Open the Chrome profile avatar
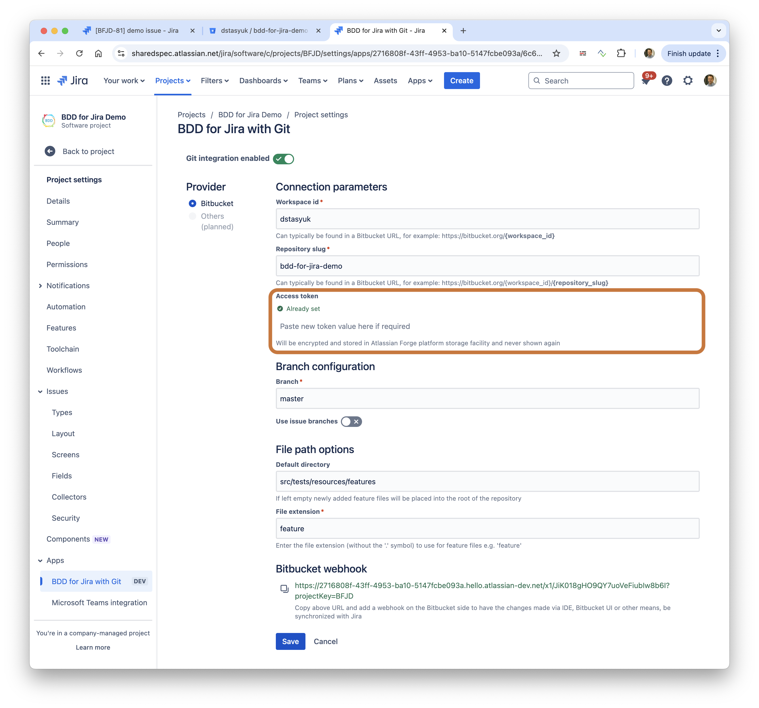Screen dimensions: 759x708 click(649, 53)
